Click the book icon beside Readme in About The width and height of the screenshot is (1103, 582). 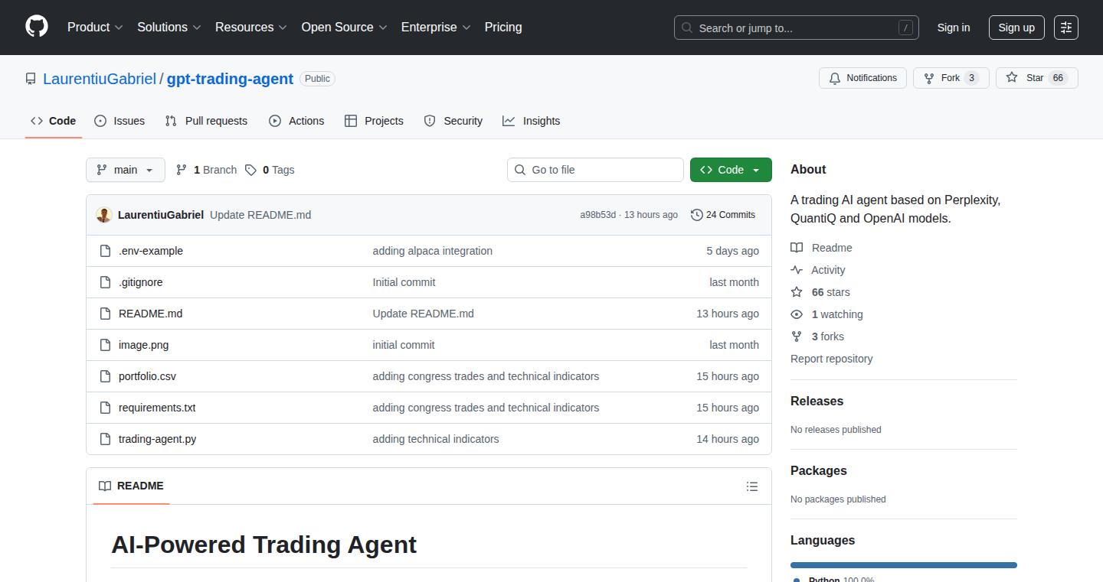click(797, 248)
